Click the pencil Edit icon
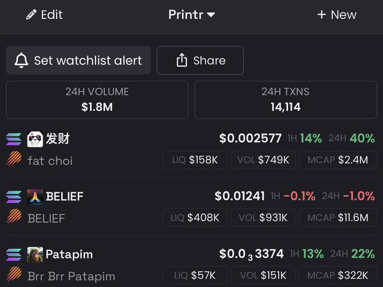This screenshot has width=383, height=287. (31, 15)
